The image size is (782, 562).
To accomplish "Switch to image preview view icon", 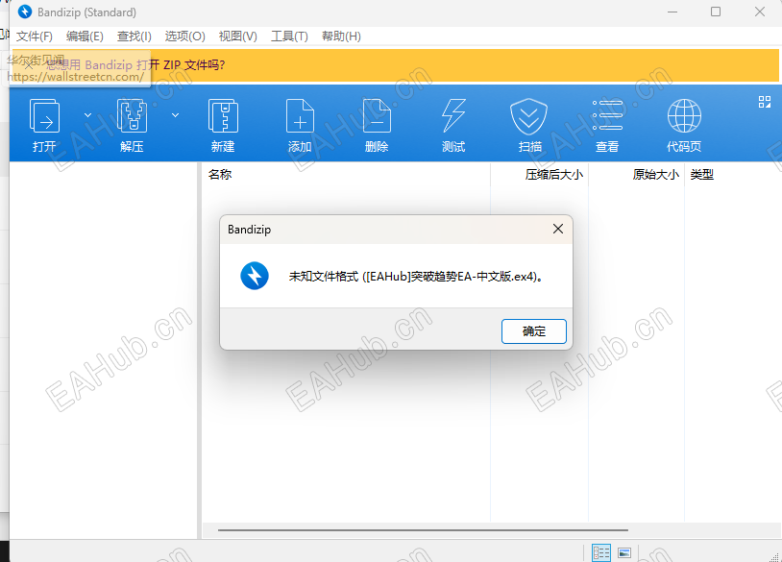I will (624, 552).
